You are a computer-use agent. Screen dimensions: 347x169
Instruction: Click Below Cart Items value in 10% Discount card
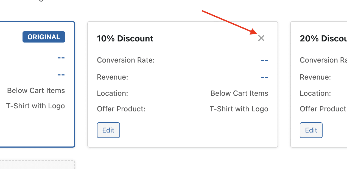tap(239, 93)
